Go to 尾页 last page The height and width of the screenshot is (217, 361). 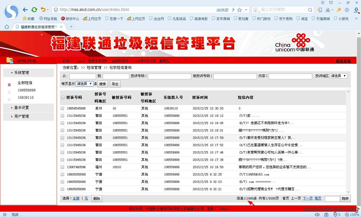(318, 198)
